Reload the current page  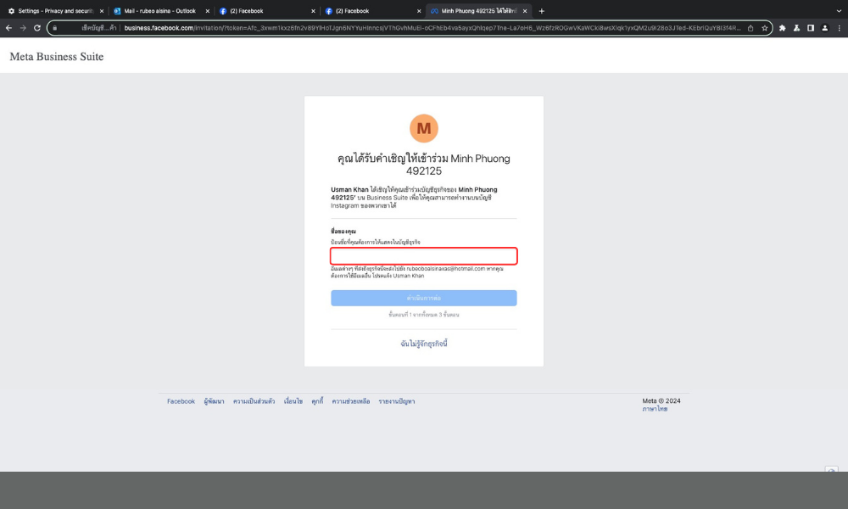point(37,28)
